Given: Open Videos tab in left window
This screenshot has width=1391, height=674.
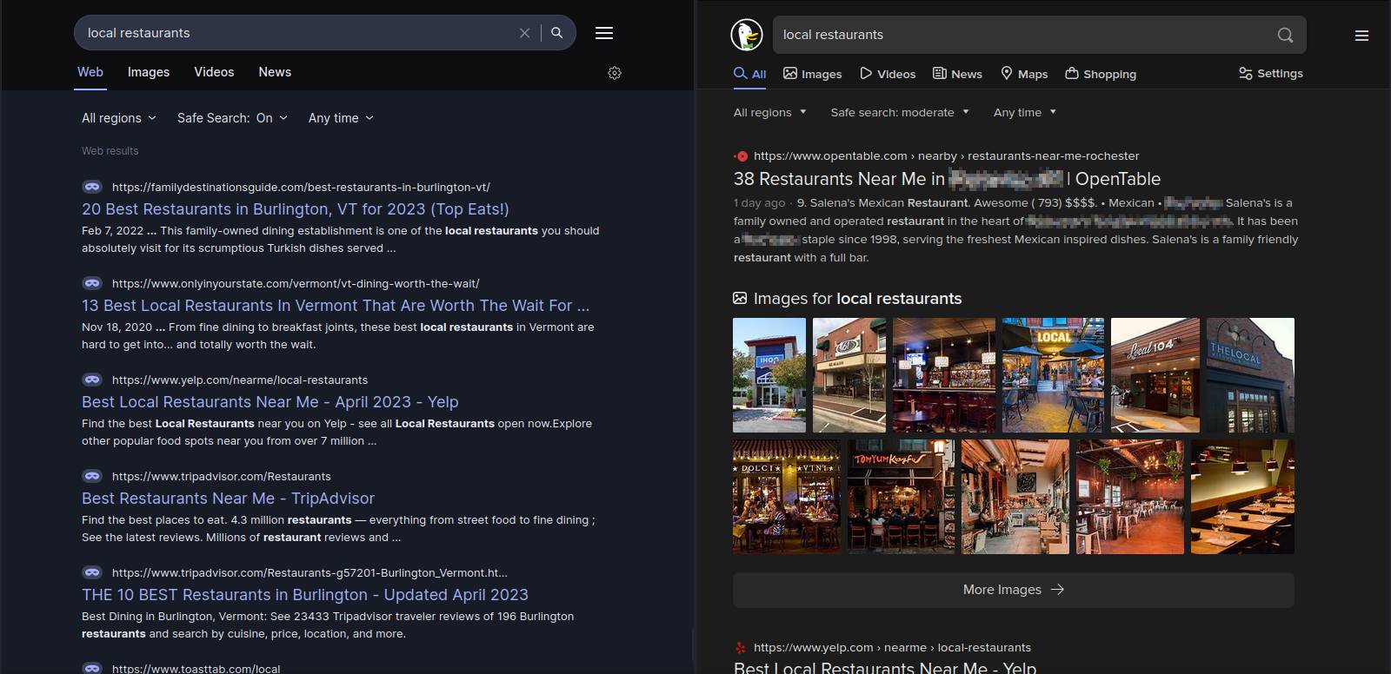Looking at the screenshot, I should coord(214,72).
